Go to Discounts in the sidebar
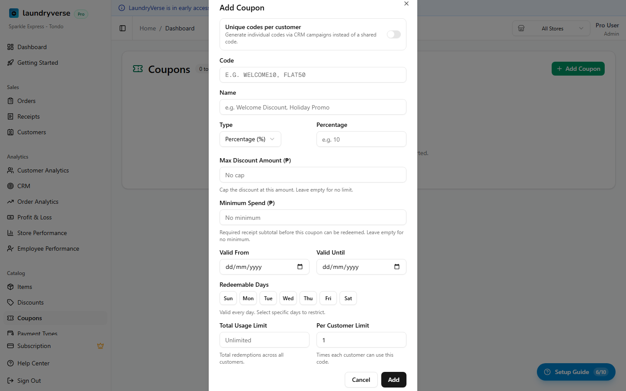This screenshot has width=626, height=391. pyautogui.click(x=55, y=302)
